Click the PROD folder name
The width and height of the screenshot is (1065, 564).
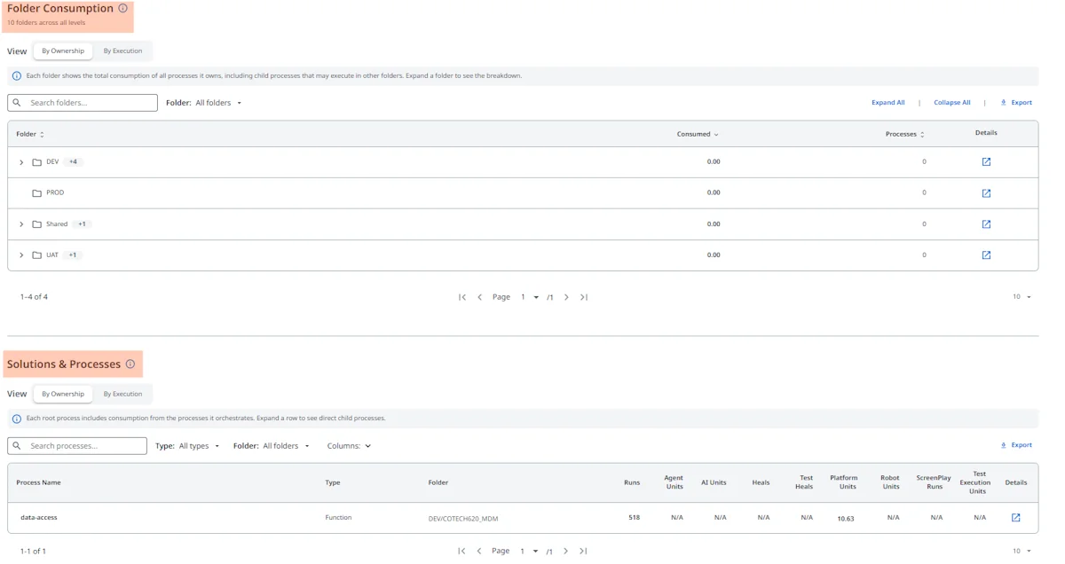(x=55, y=192)
